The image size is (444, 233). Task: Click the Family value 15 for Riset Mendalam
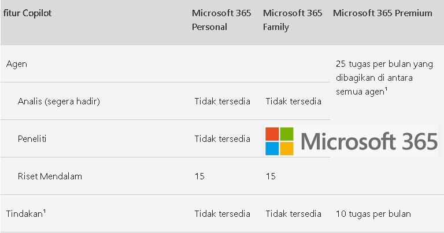pyautogui.click(x=271, y=176)
